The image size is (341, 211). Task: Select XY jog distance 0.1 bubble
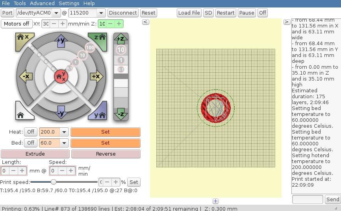click(x=69, y=68)
